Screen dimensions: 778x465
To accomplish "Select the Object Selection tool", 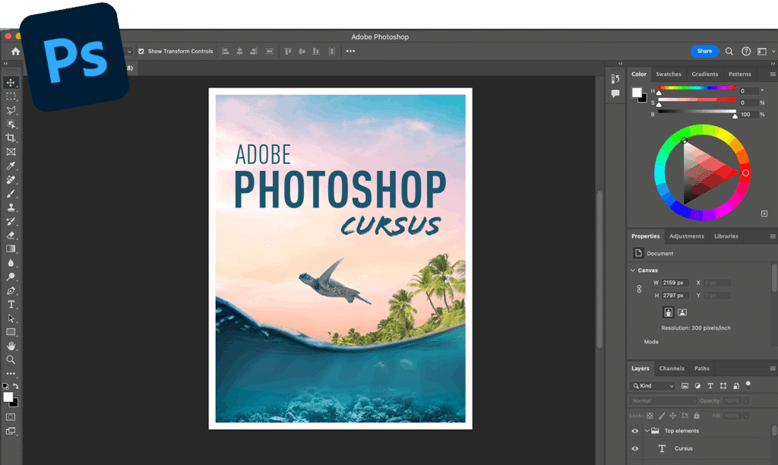I will click(x=11, y=124).
